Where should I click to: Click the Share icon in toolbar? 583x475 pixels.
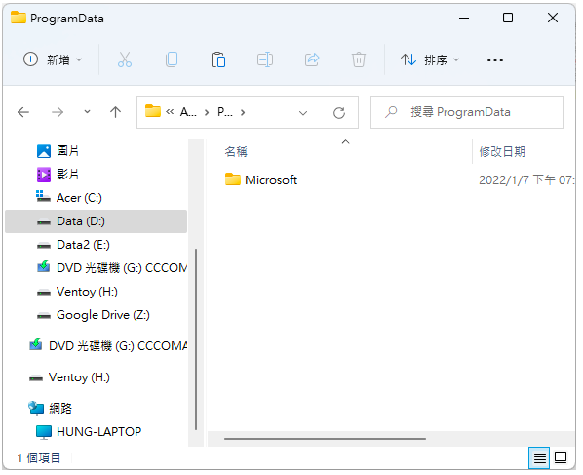point(312,59)
